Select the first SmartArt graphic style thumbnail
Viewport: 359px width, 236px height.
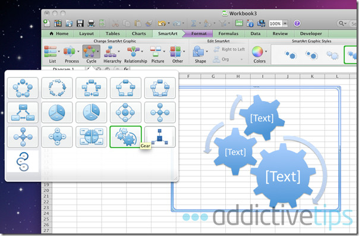291,55
